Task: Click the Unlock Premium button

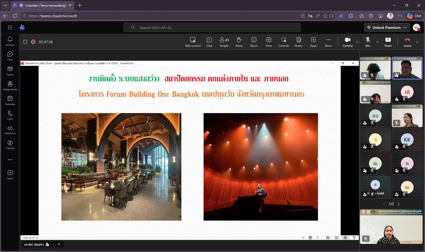Action: click(x=383, y=28)
